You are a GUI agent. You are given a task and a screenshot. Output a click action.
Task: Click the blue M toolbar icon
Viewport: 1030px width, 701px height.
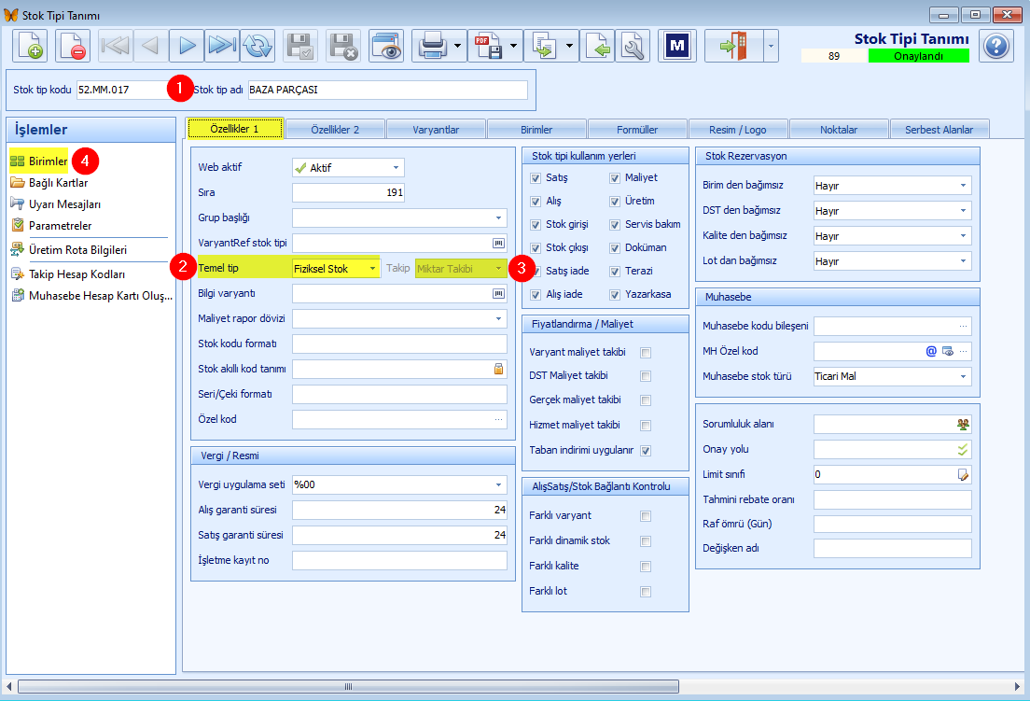click(x=677, y=46)
